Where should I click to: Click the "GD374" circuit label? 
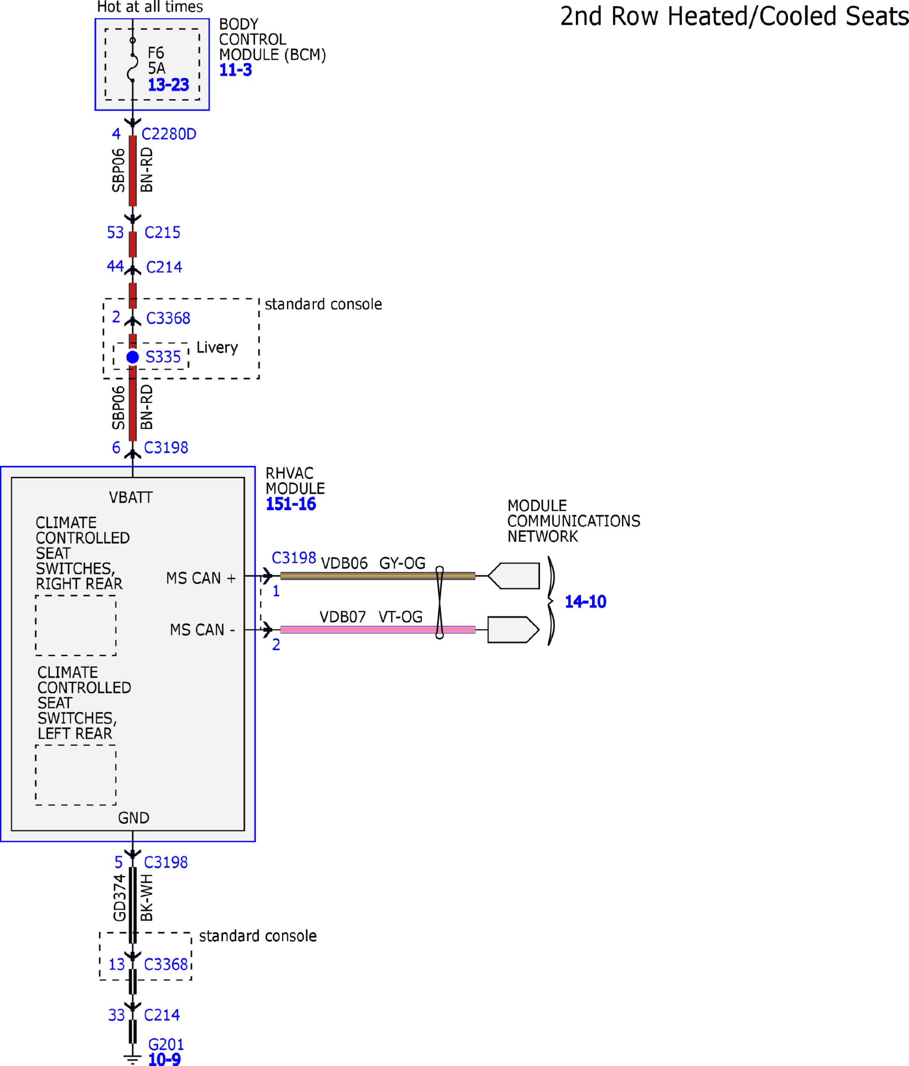click(x=119, y=898)
